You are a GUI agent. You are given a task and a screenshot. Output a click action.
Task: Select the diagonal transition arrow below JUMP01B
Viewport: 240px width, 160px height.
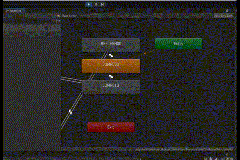pos(70,112)
